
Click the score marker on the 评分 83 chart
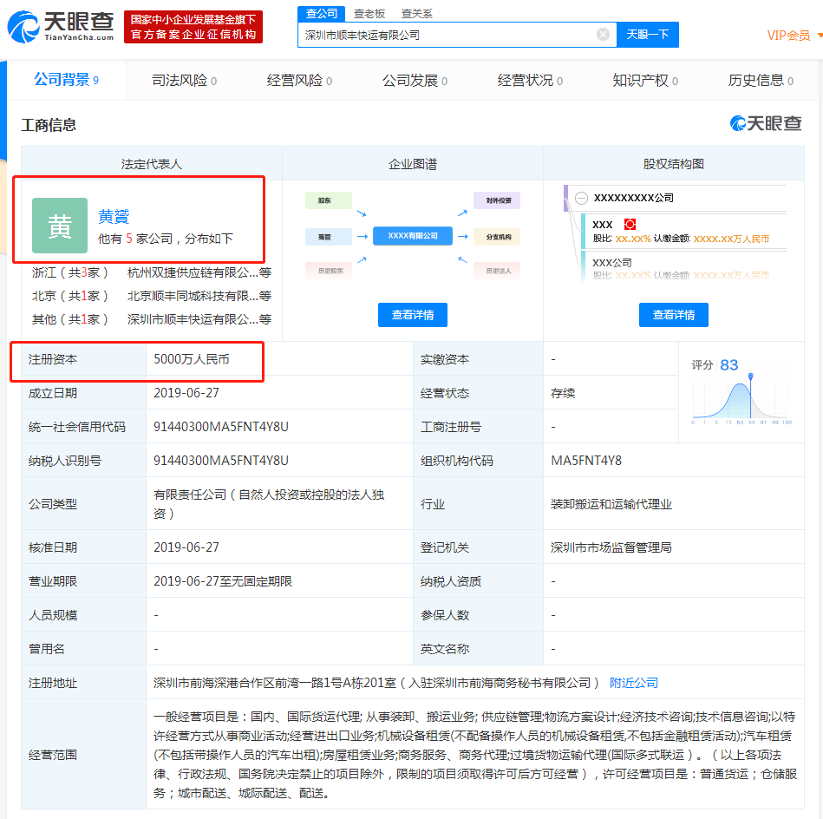point(750,375)
